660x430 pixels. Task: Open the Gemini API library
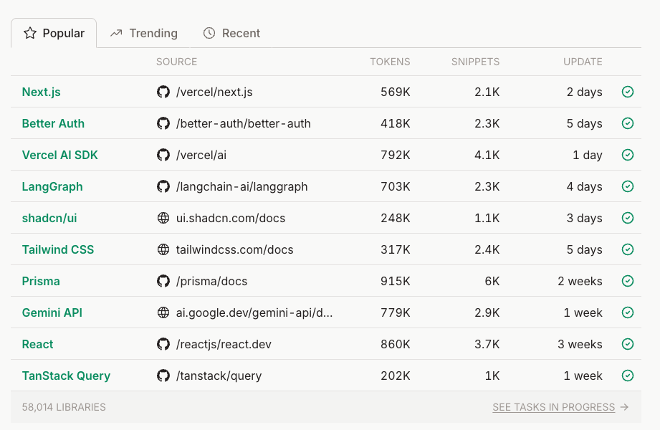click(52, 313)
